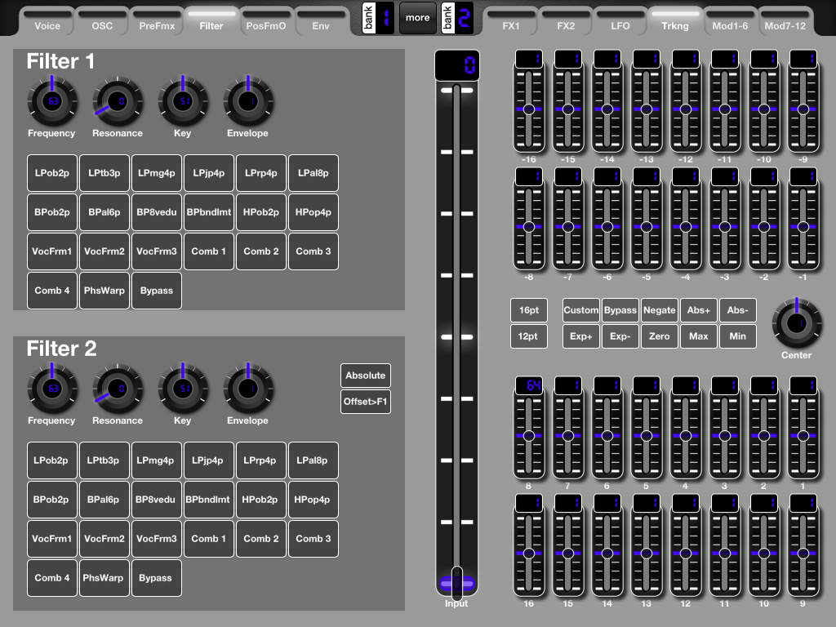Click the Filter 1 Envelope knob
Image resolution: width=836 pixels, height=627 pixels.
pyautogui.click(x=248, y=101)
